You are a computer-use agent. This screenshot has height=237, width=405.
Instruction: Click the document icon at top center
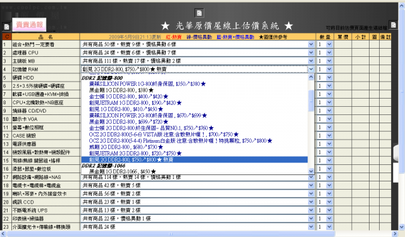pyautogui.click(x=199, y=13)
